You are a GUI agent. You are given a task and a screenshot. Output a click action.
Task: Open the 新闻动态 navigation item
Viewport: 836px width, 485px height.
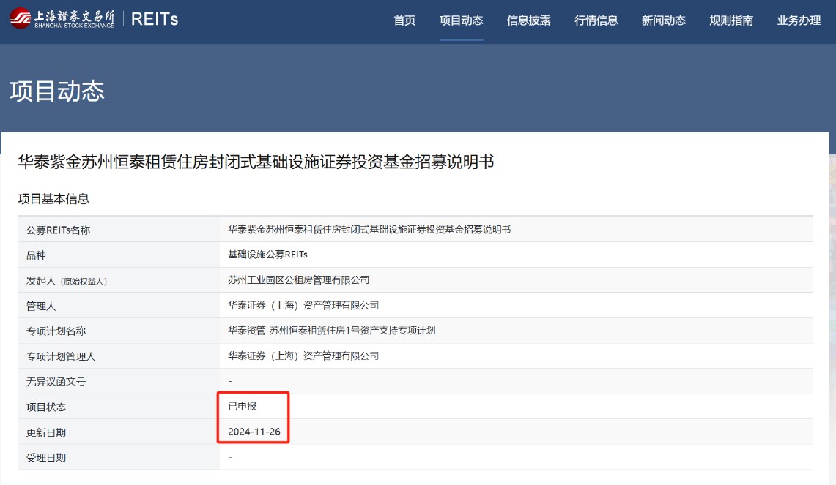663,20
